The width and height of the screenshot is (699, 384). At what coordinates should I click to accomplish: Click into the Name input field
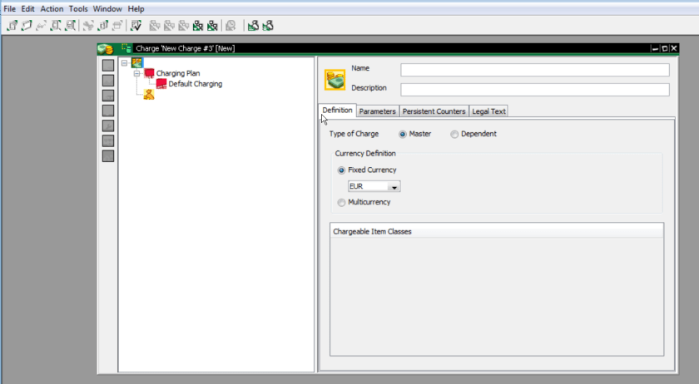coord(535,70)
